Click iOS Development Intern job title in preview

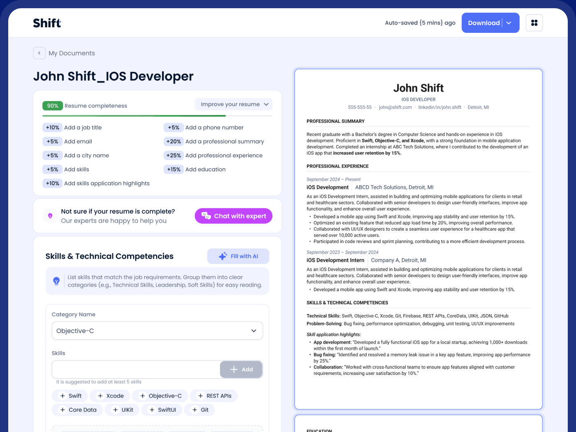335,260
